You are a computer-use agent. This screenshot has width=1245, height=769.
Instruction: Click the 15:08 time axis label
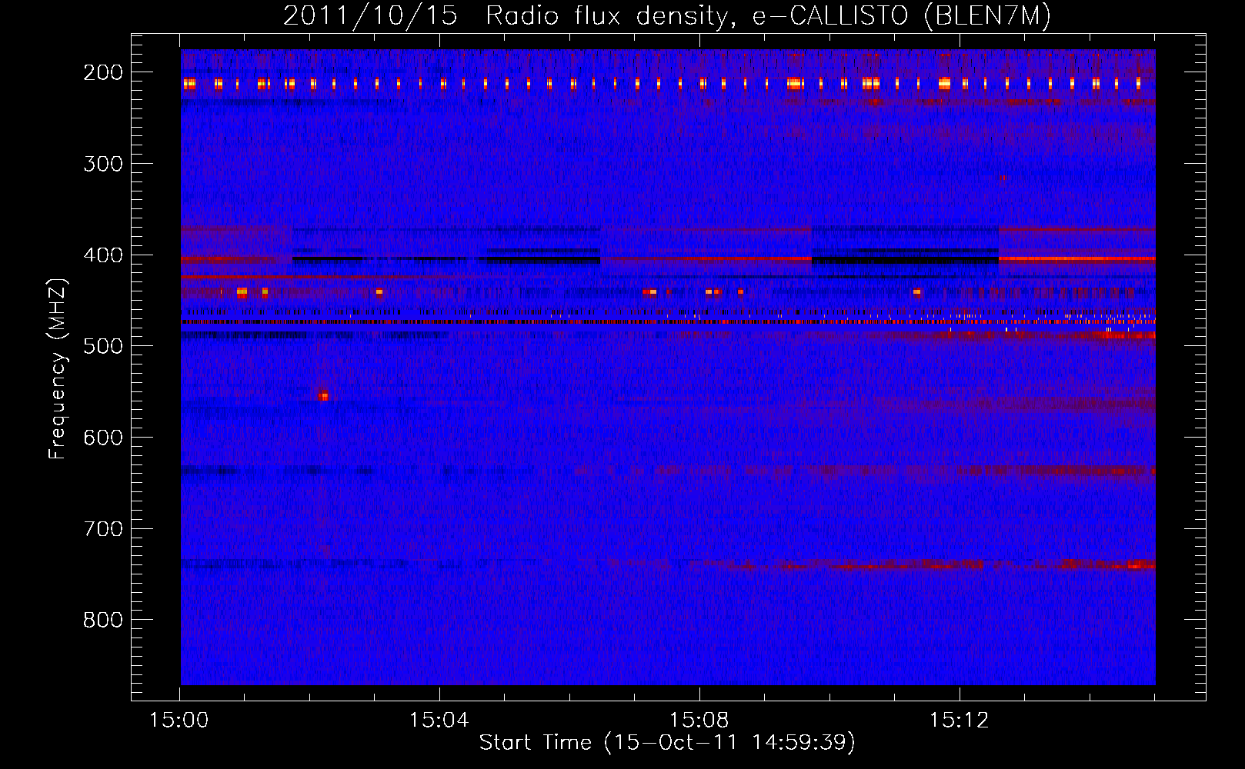pyautogui.click(x=699, y=721)
